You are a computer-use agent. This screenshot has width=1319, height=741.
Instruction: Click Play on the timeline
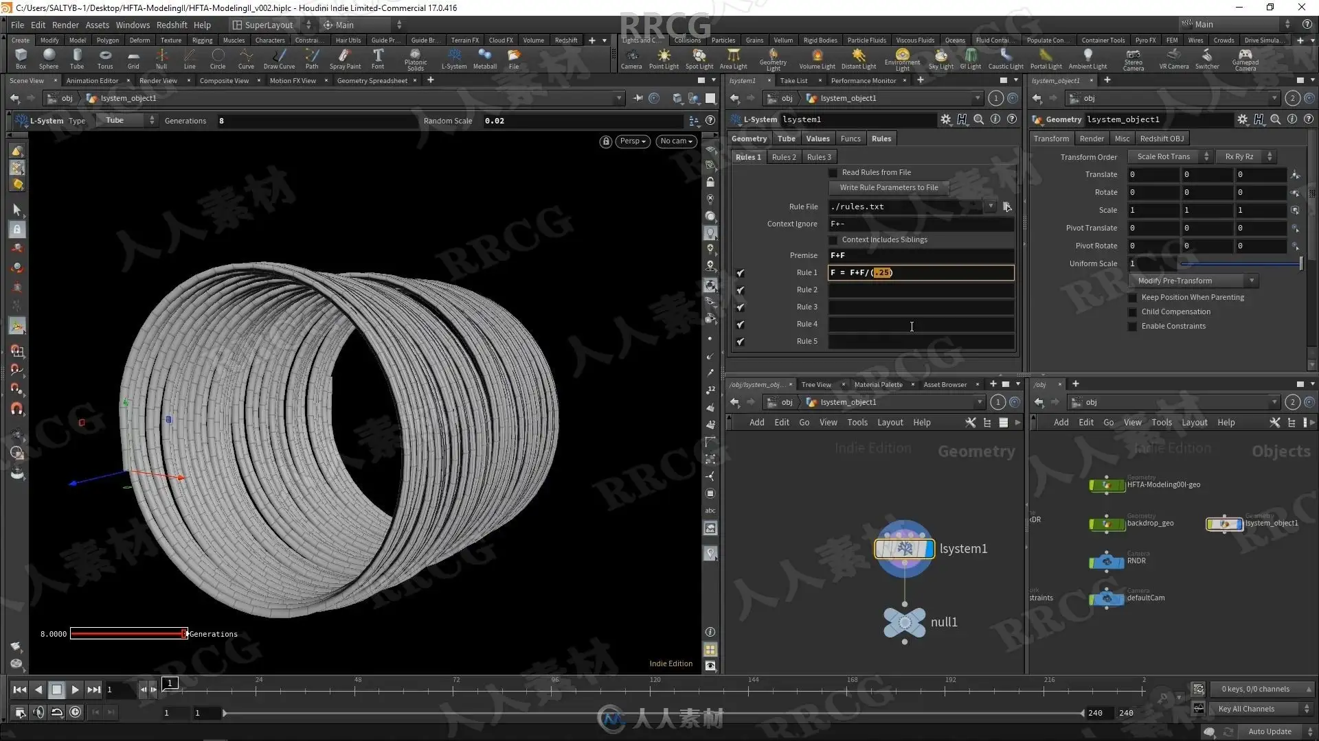click(76, 690)
